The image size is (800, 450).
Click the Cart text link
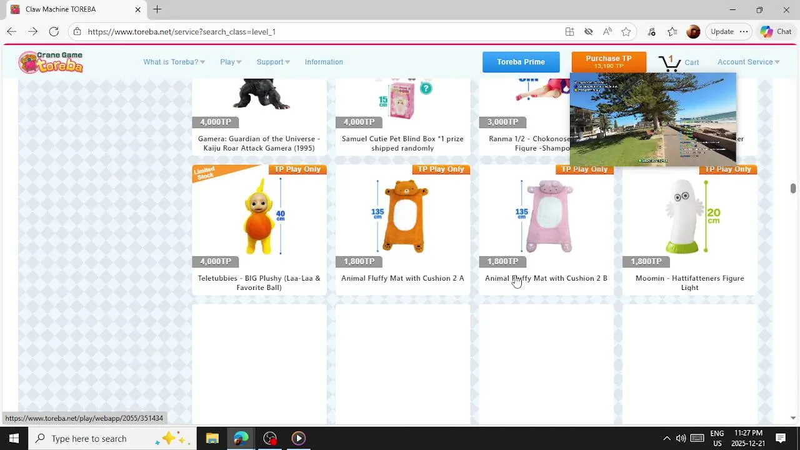[691, 62]
